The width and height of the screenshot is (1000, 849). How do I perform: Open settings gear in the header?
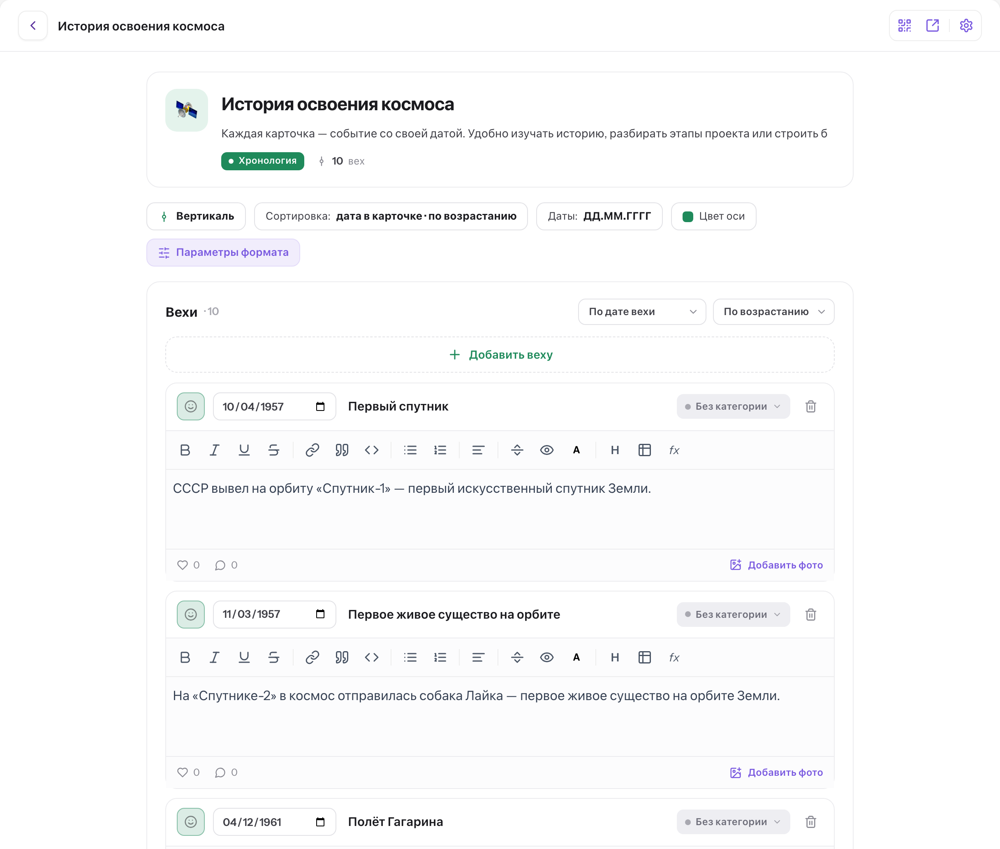[x=966, y=26]
